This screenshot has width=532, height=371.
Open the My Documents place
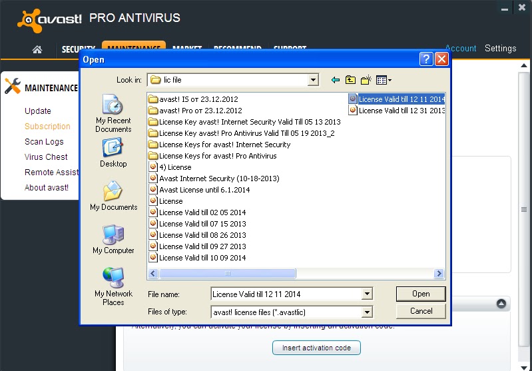113,196
